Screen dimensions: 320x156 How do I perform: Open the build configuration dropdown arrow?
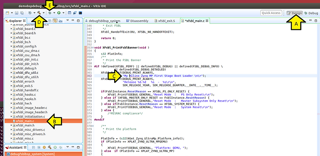pos(35,13)
